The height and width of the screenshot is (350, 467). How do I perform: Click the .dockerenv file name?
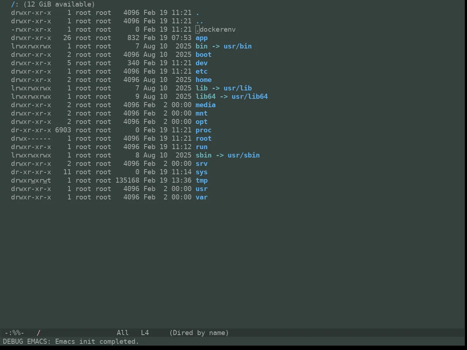click(x=216, y=30)
